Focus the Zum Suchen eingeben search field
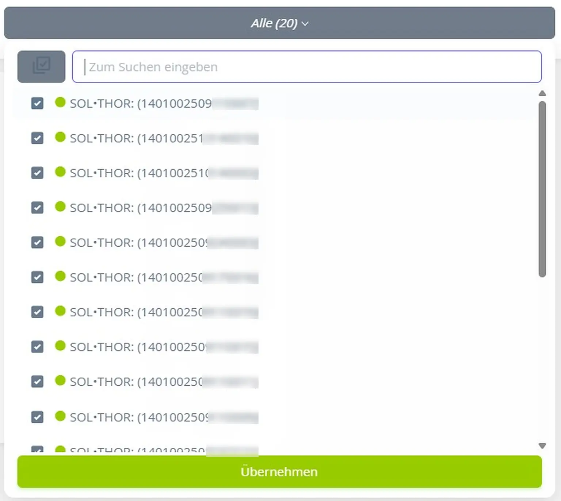561x501 pixels. point(307,66)
